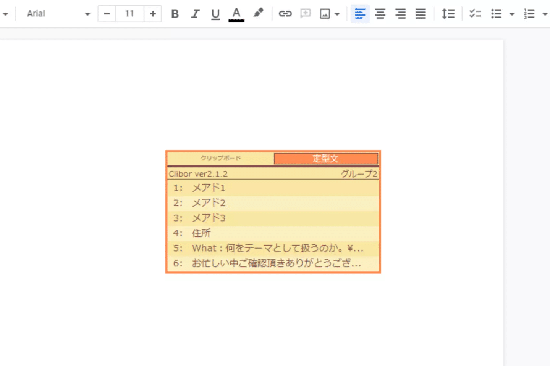
Task: Open the highlight color pen tool
Action: point(258,13)
